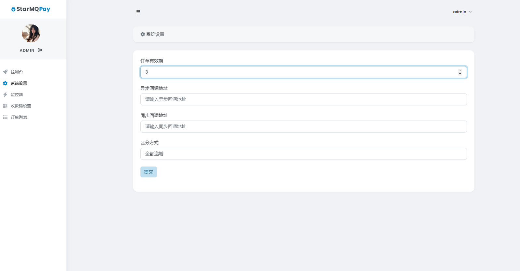
Task: Click the list icon for 订单列表
Action: pos(5,117)
